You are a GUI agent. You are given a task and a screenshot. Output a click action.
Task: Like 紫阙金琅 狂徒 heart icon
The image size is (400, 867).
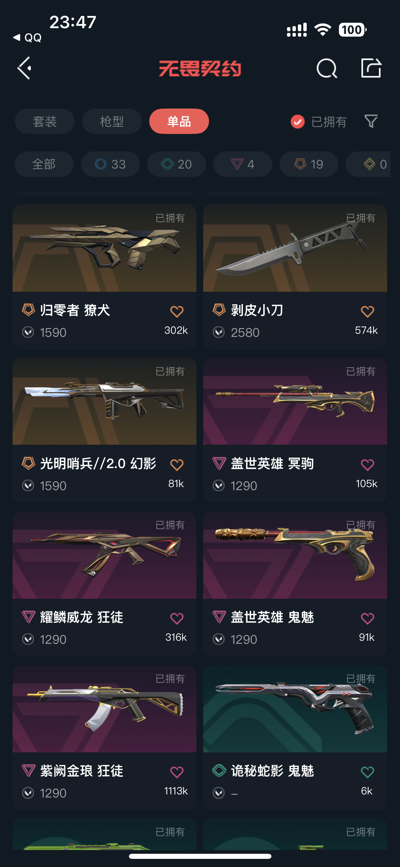177,772
